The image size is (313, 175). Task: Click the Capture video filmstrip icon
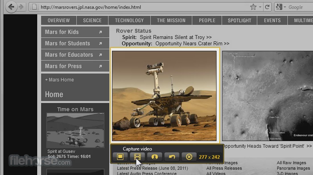[137, 157]
